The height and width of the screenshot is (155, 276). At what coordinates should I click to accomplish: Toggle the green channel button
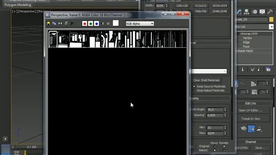[x=91, y=24]
